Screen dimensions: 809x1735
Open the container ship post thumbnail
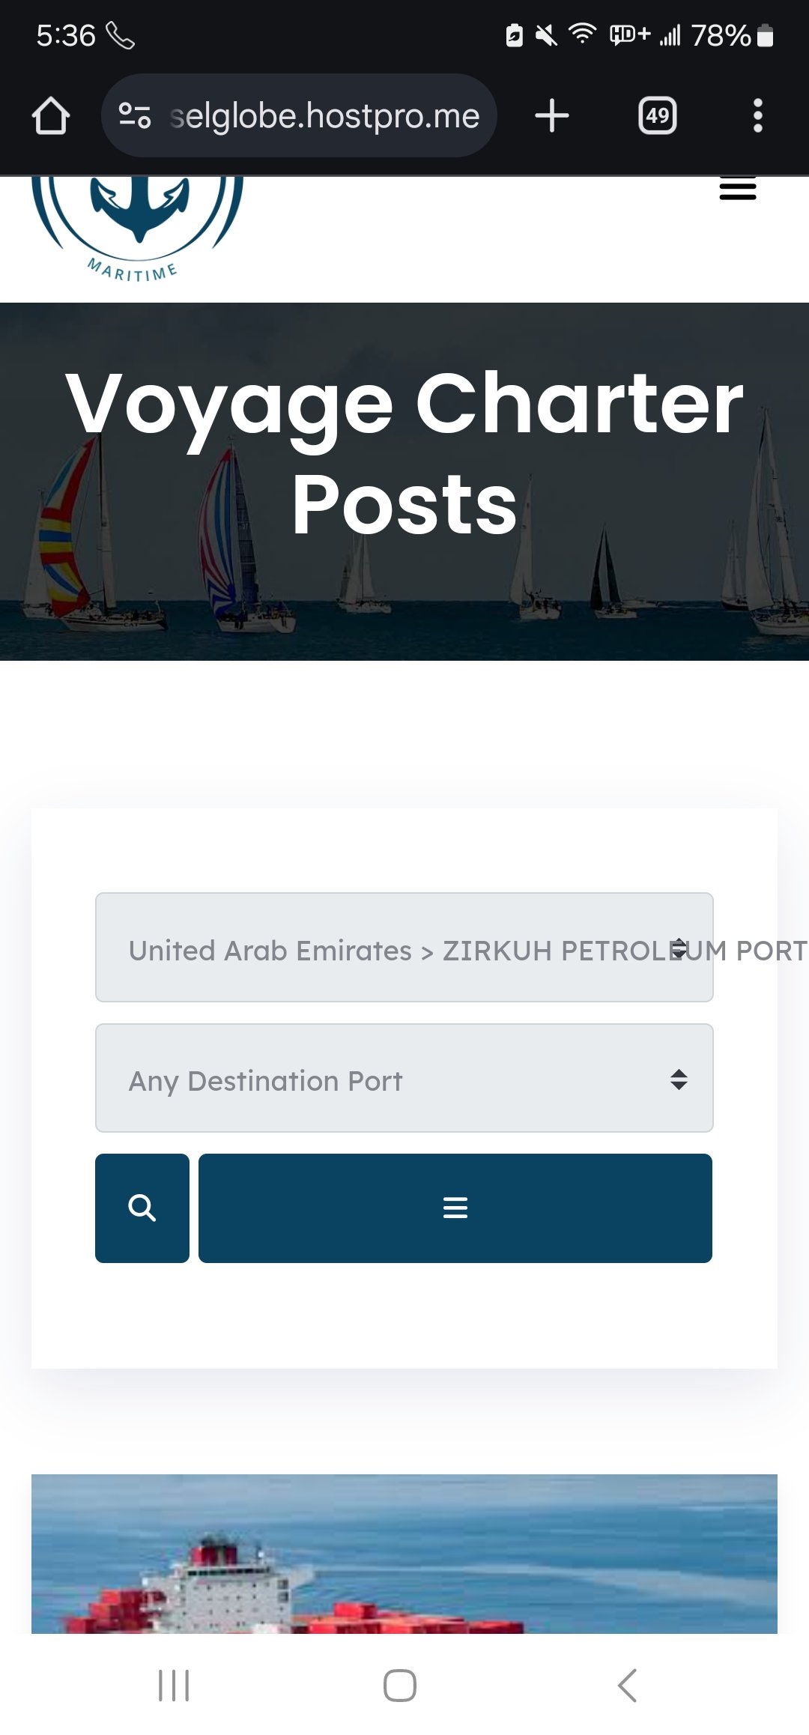[x=404, y=1554]
